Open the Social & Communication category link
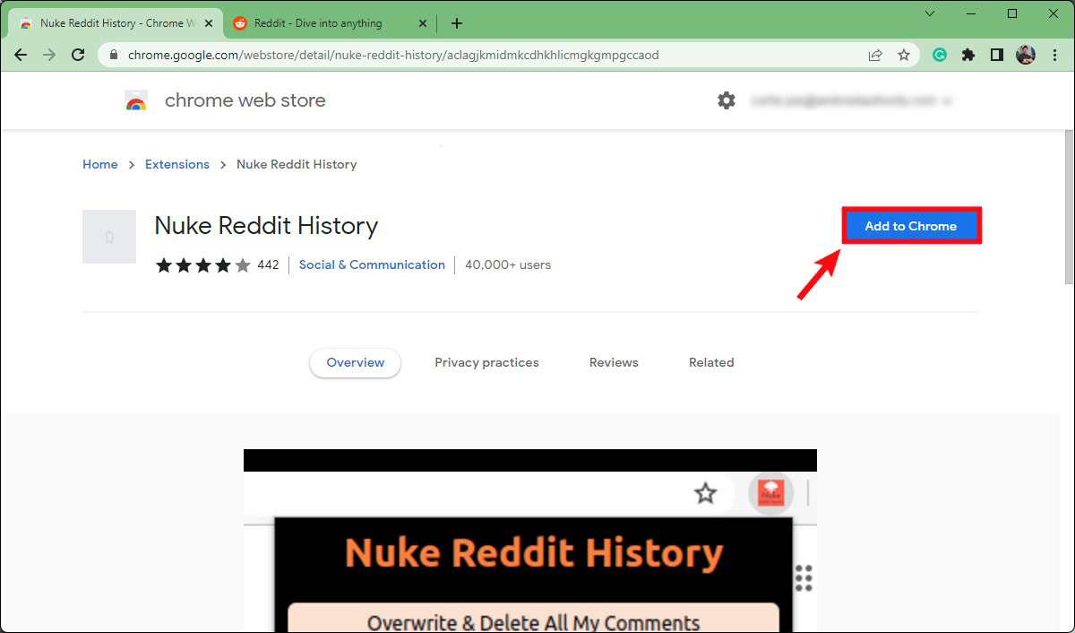 point(372,264)
